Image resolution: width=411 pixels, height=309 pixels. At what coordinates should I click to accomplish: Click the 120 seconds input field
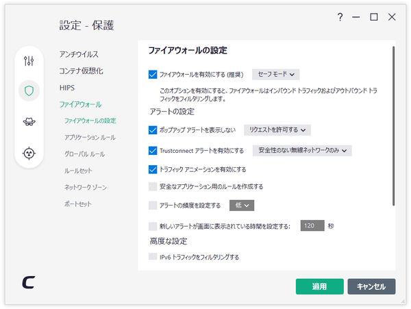pos(312,225)
